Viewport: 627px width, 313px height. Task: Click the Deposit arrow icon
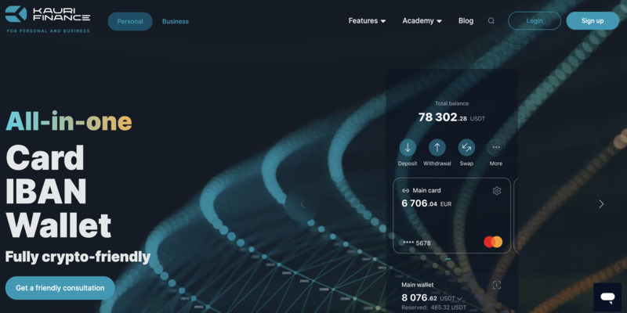(408, 147)
